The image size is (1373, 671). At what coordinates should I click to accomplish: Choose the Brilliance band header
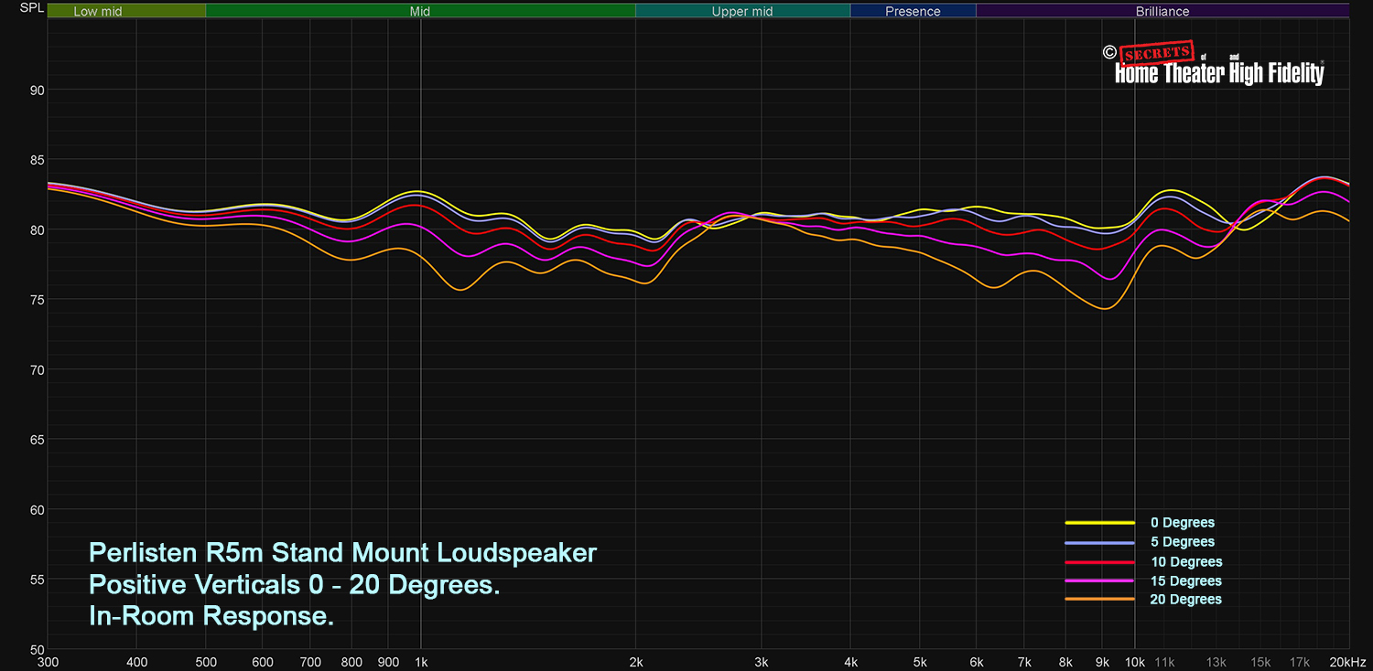tap(1162, 12)
